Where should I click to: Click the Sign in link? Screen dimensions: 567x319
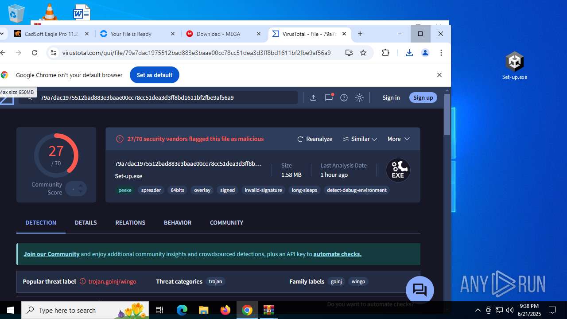pyautogui.click(x=391, y=97)
